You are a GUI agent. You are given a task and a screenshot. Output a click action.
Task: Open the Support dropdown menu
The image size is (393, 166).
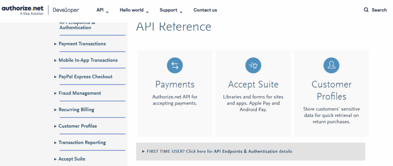171,10
